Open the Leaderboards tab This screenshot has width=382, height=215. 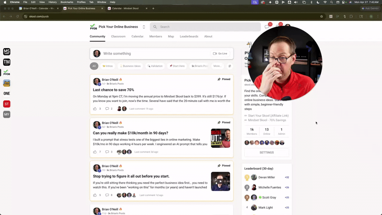pos(189,36)
